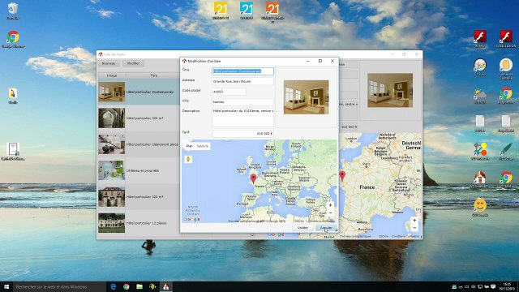
Task: Select the Château et propriété row
Action: click(139, 170)
